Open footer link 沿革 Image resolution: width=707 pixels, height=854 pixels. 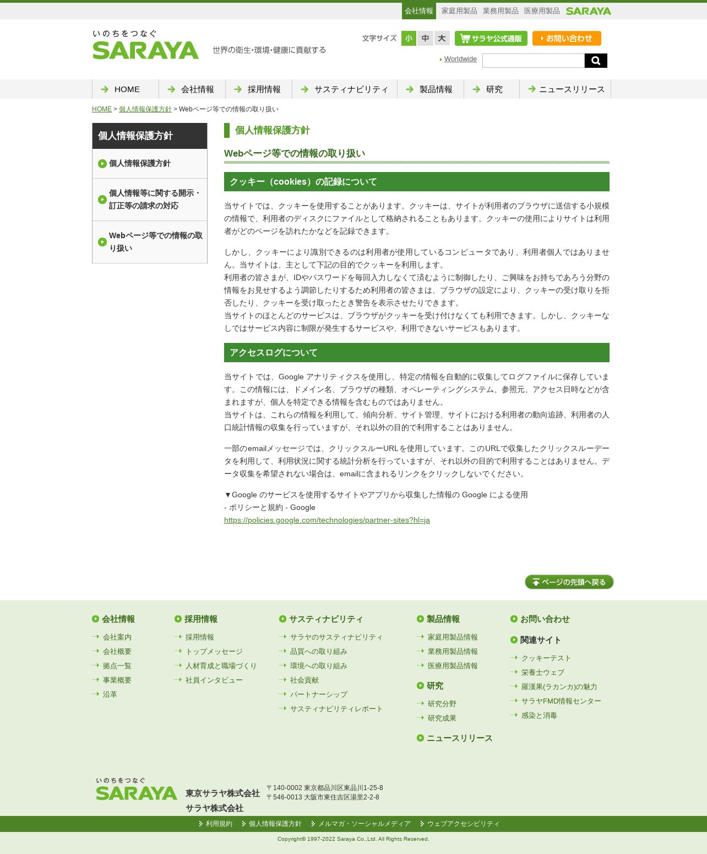coord(110,694)
